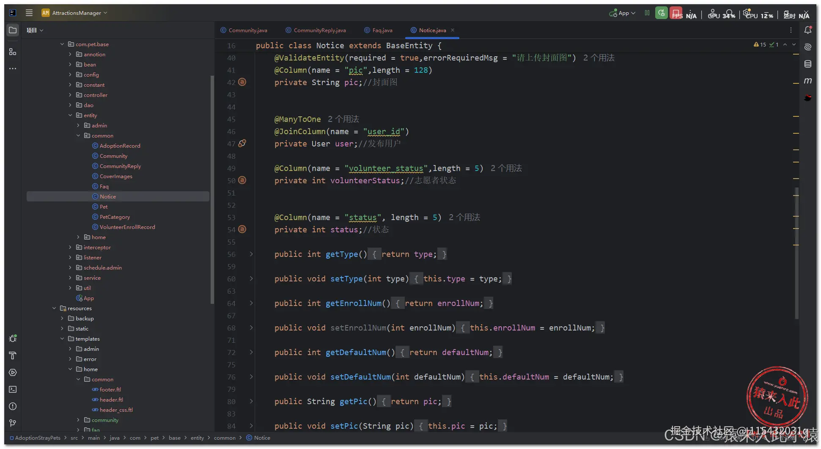Select the CoverImages class

coord(116,176)
